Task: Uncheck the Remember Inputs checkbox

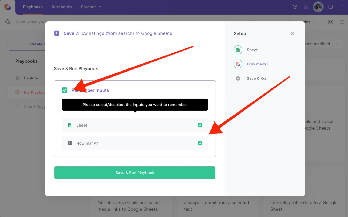Action: (65, 90)
